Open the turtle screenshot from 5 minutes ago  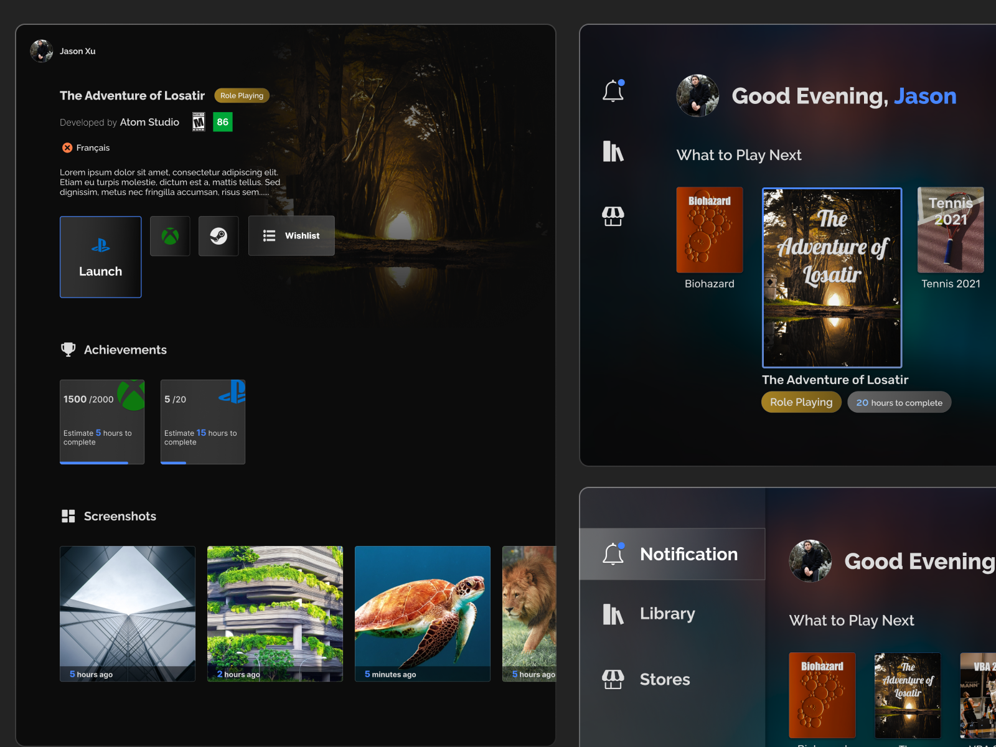point(422,614)
